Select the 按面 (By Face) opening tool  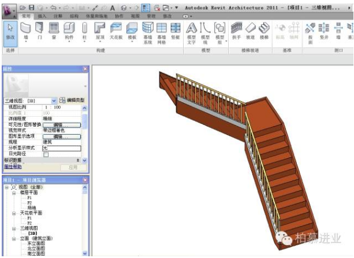pyautogui.click(x=310, y=33)
